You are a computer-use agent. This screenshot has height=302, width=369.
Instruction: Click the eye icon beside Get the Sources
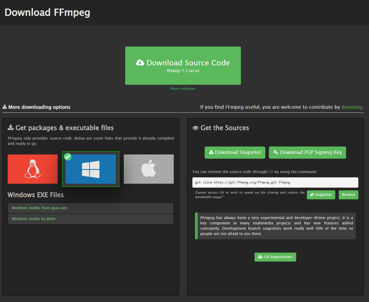tap(196, 128)
